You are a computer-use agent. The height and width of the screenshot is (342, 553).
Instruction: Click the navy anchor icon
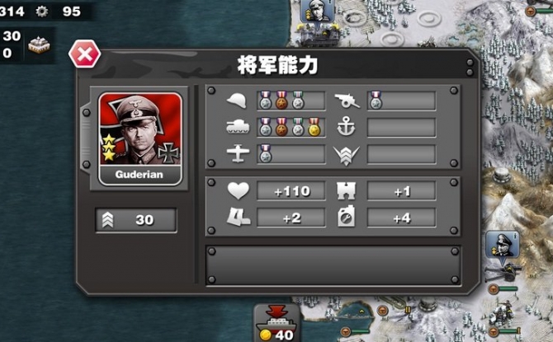tap(346, 127)
